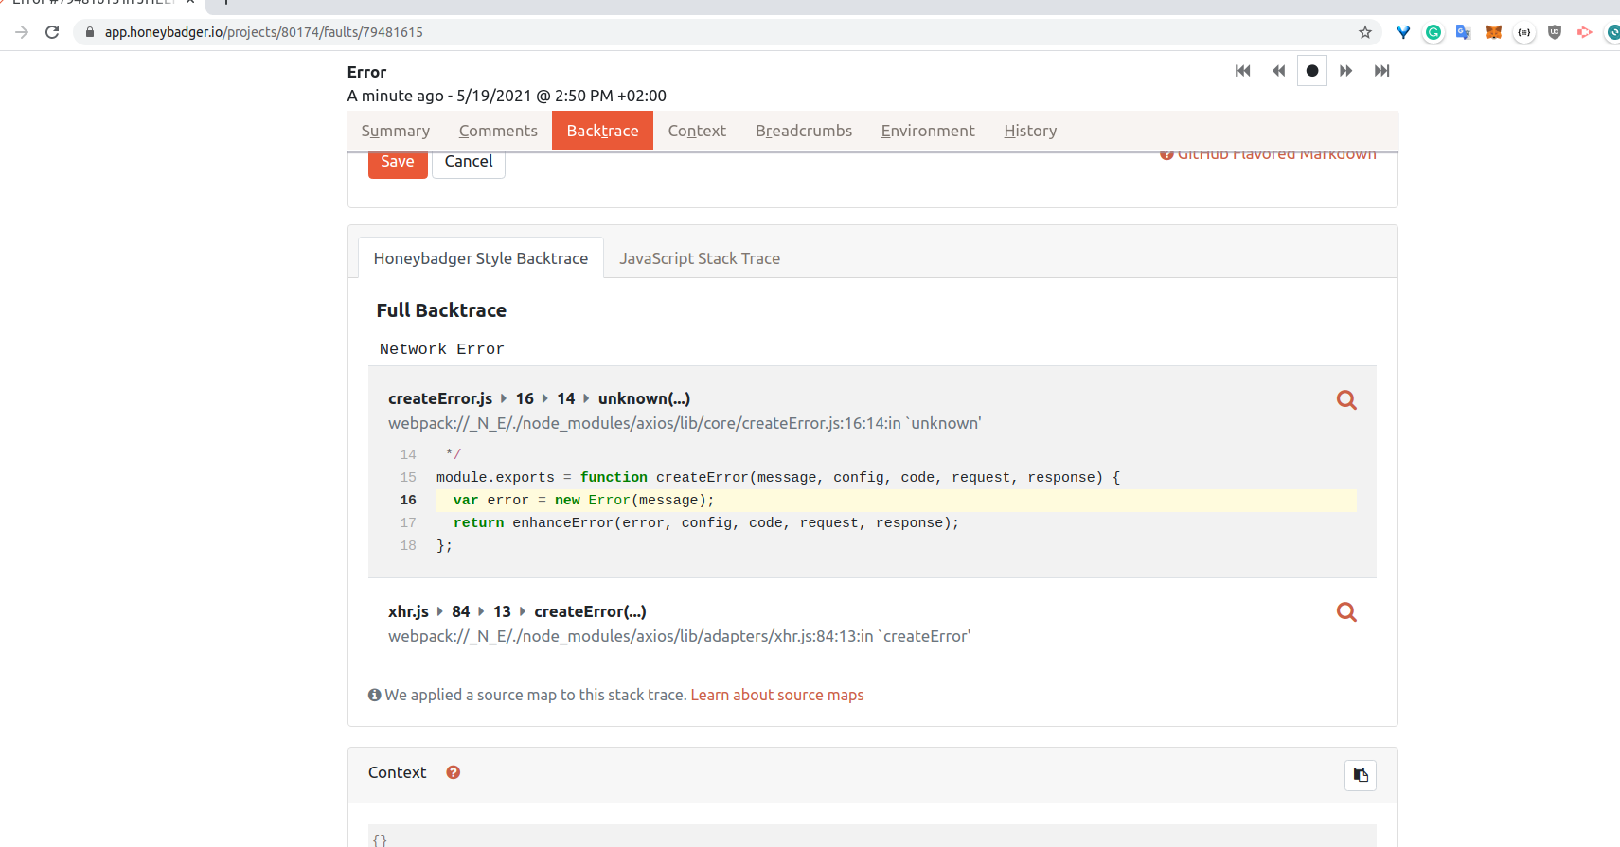Go to next notice arrow
The height and width of the screenshot is (847, 1620).
click(x=1346, y=71)
